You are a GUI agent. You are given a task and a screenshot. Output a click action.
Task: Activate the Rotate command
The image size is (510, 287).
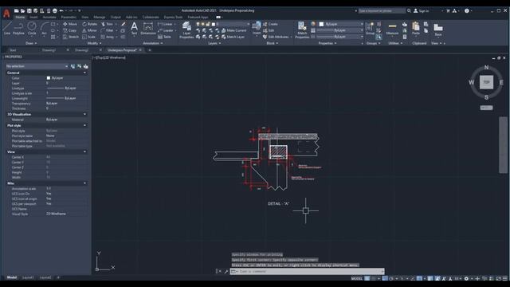click(89, 24)
